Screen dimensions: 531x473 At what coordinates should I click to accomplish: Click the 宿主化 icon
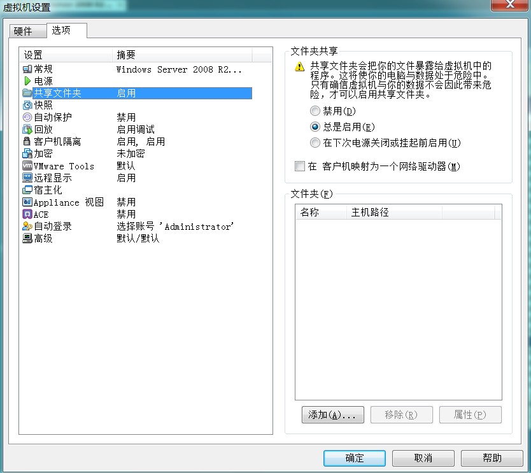pyautogui.click(x=27, y=190)
